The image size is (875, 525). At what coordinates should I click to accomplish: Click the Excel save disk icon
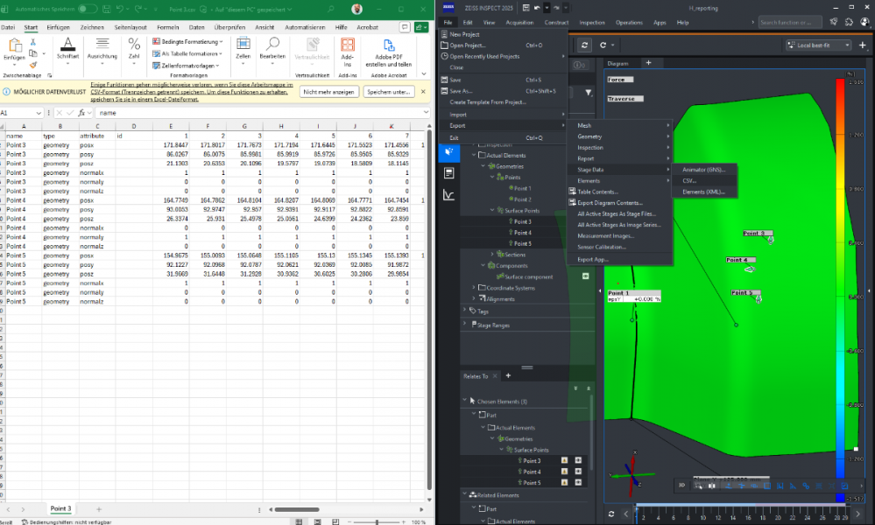(x=108, y=9)
